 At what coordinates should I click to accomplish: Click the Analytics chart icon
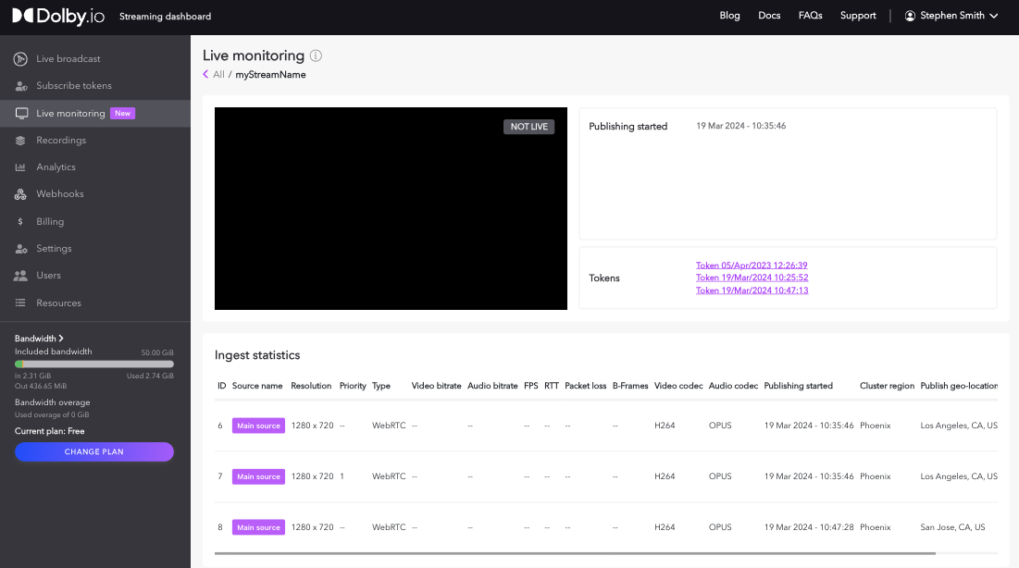pos(20,167)
